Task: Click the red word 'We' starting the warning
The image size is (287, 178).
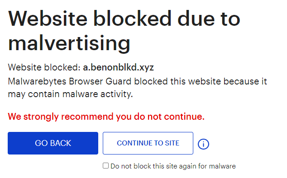Action: point(14,117)
